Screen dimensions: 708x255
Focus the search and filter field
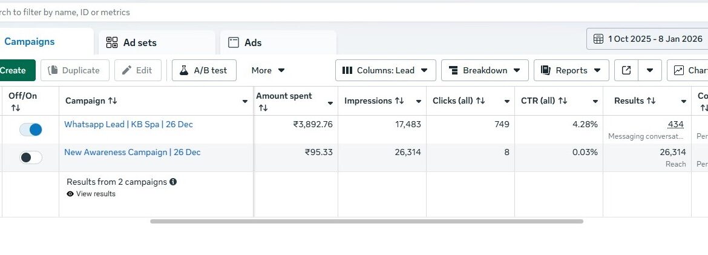click(x=354, y=12)
